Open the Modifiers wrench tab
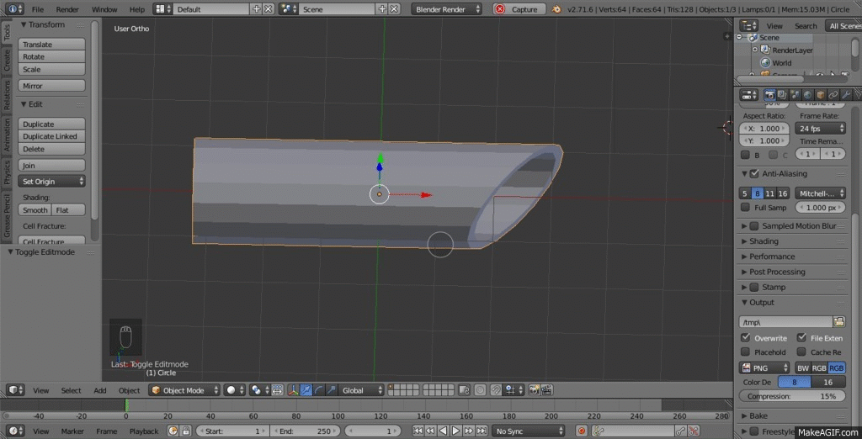862x439 pixels. [x=845, y=94]
